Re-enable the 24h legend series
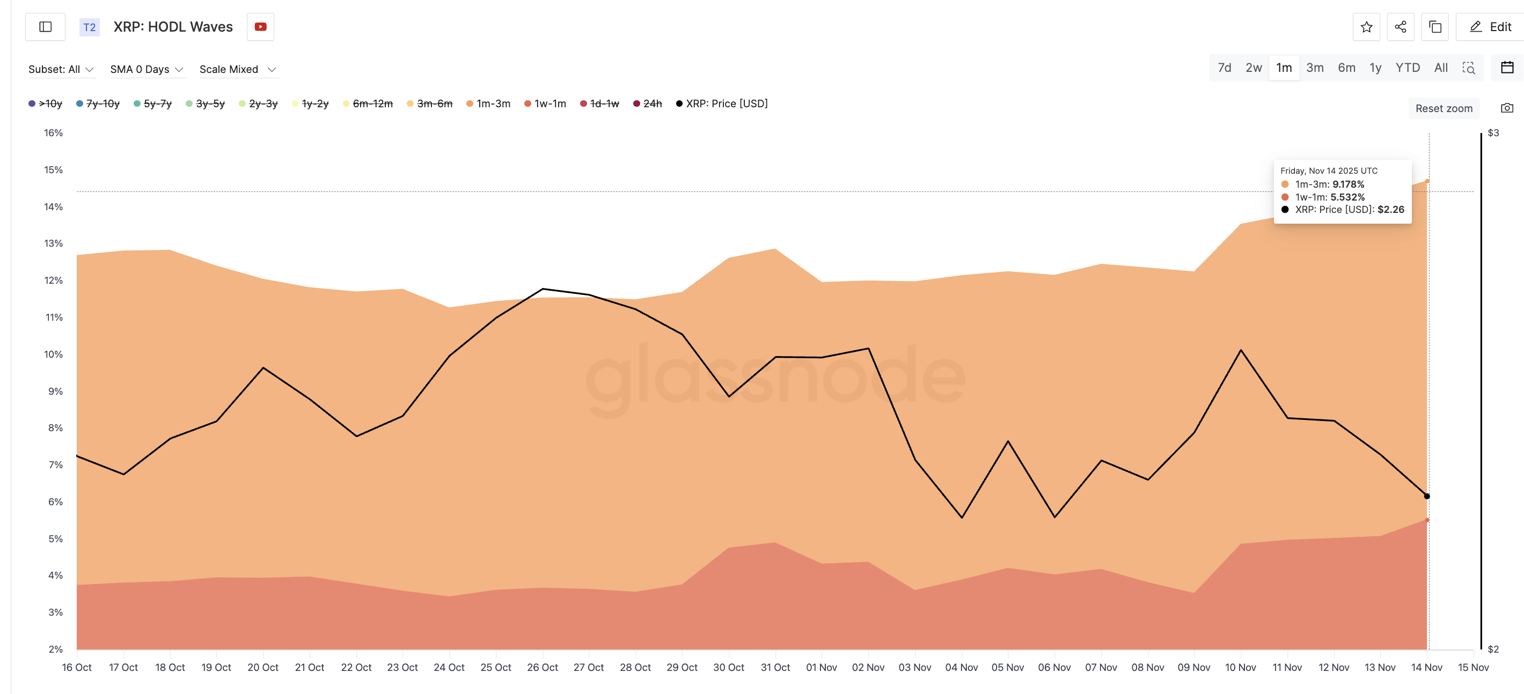 (649, 103)
